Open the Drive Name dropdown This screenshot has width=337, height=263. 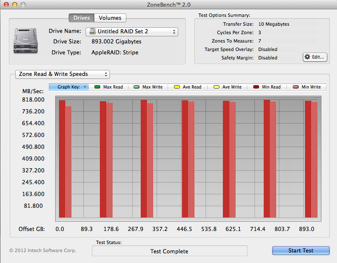[x=132, y=32]
